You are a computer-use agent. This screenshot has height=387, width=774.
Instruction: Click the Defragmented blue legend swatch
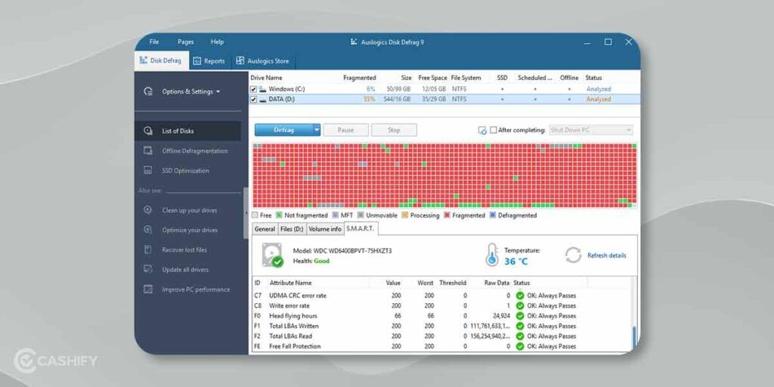pos(493,215)
